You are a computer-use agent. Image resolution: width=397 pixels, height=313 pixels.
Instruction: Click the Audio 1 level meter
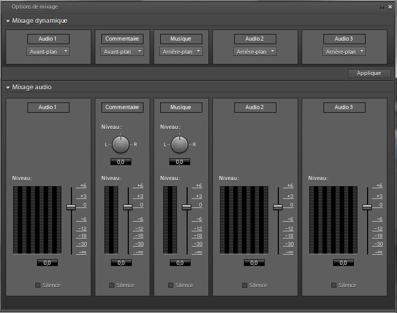pyautogui.click(x=37, y=220)
